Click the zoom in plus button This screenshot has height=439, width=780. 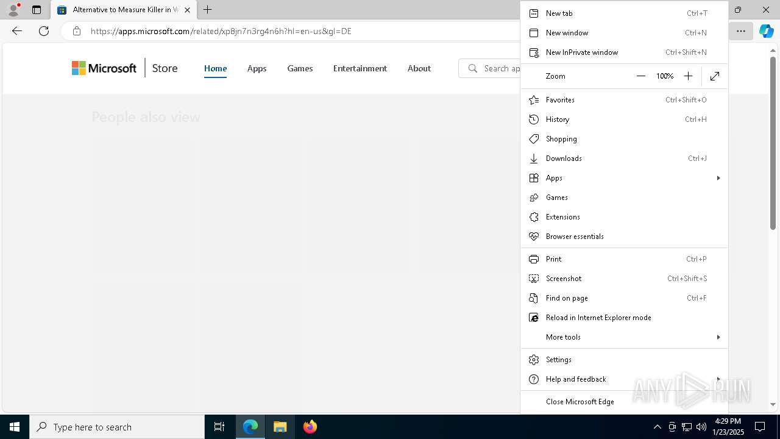pos(688,76)
